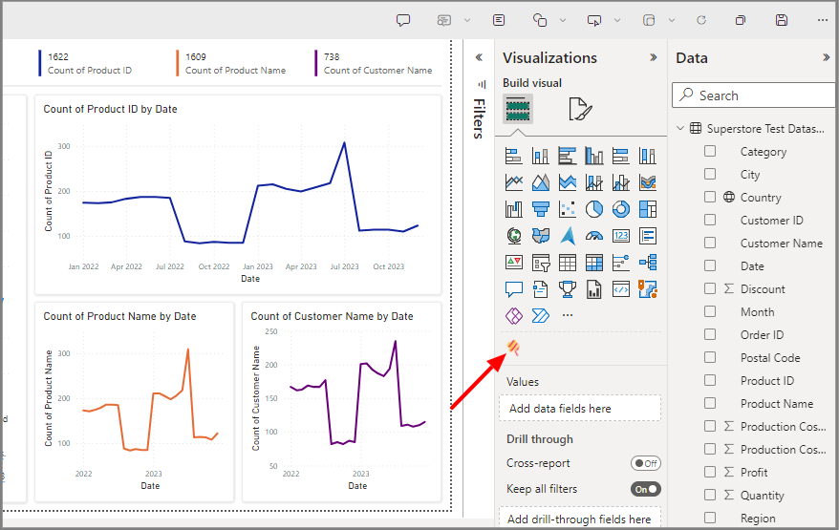Add a Slicer visual

[541, 263]
